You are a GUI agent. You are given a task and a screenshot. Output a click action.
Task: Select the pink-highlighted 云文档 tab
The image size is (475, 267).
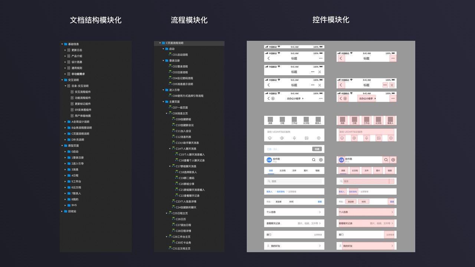click(x=354, y=171)
